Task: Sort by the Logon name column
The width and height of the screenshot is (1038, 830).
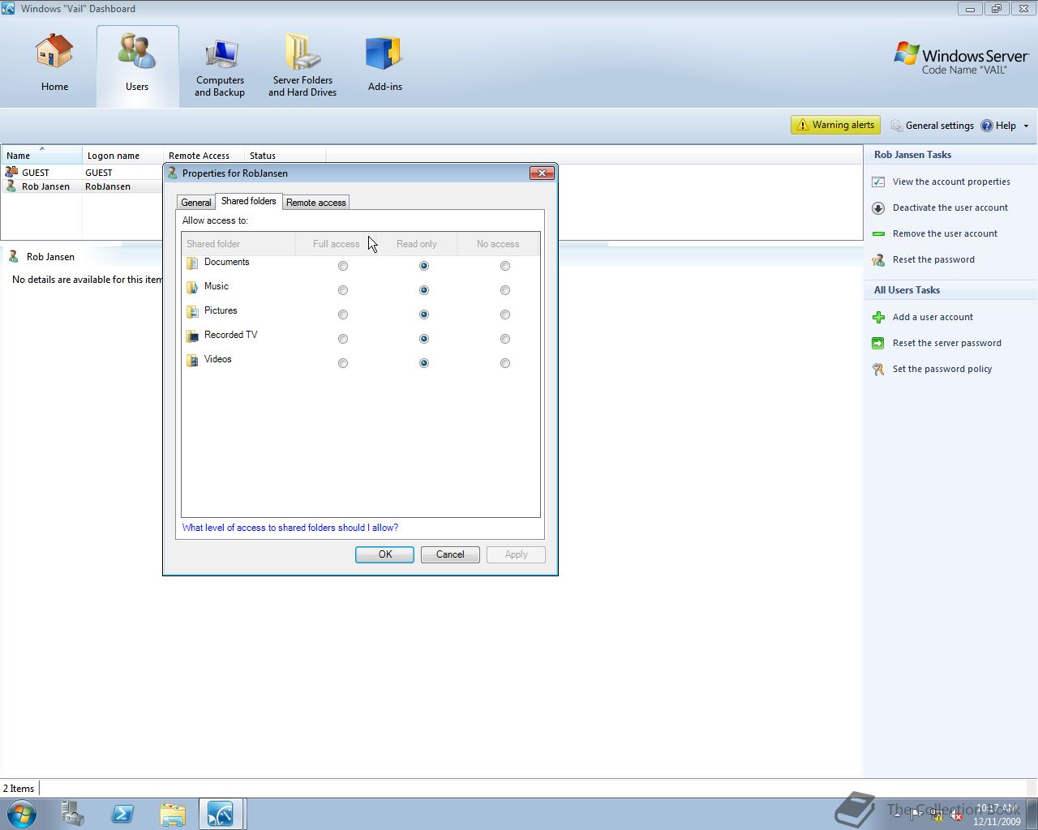Action: click(122, 156)
